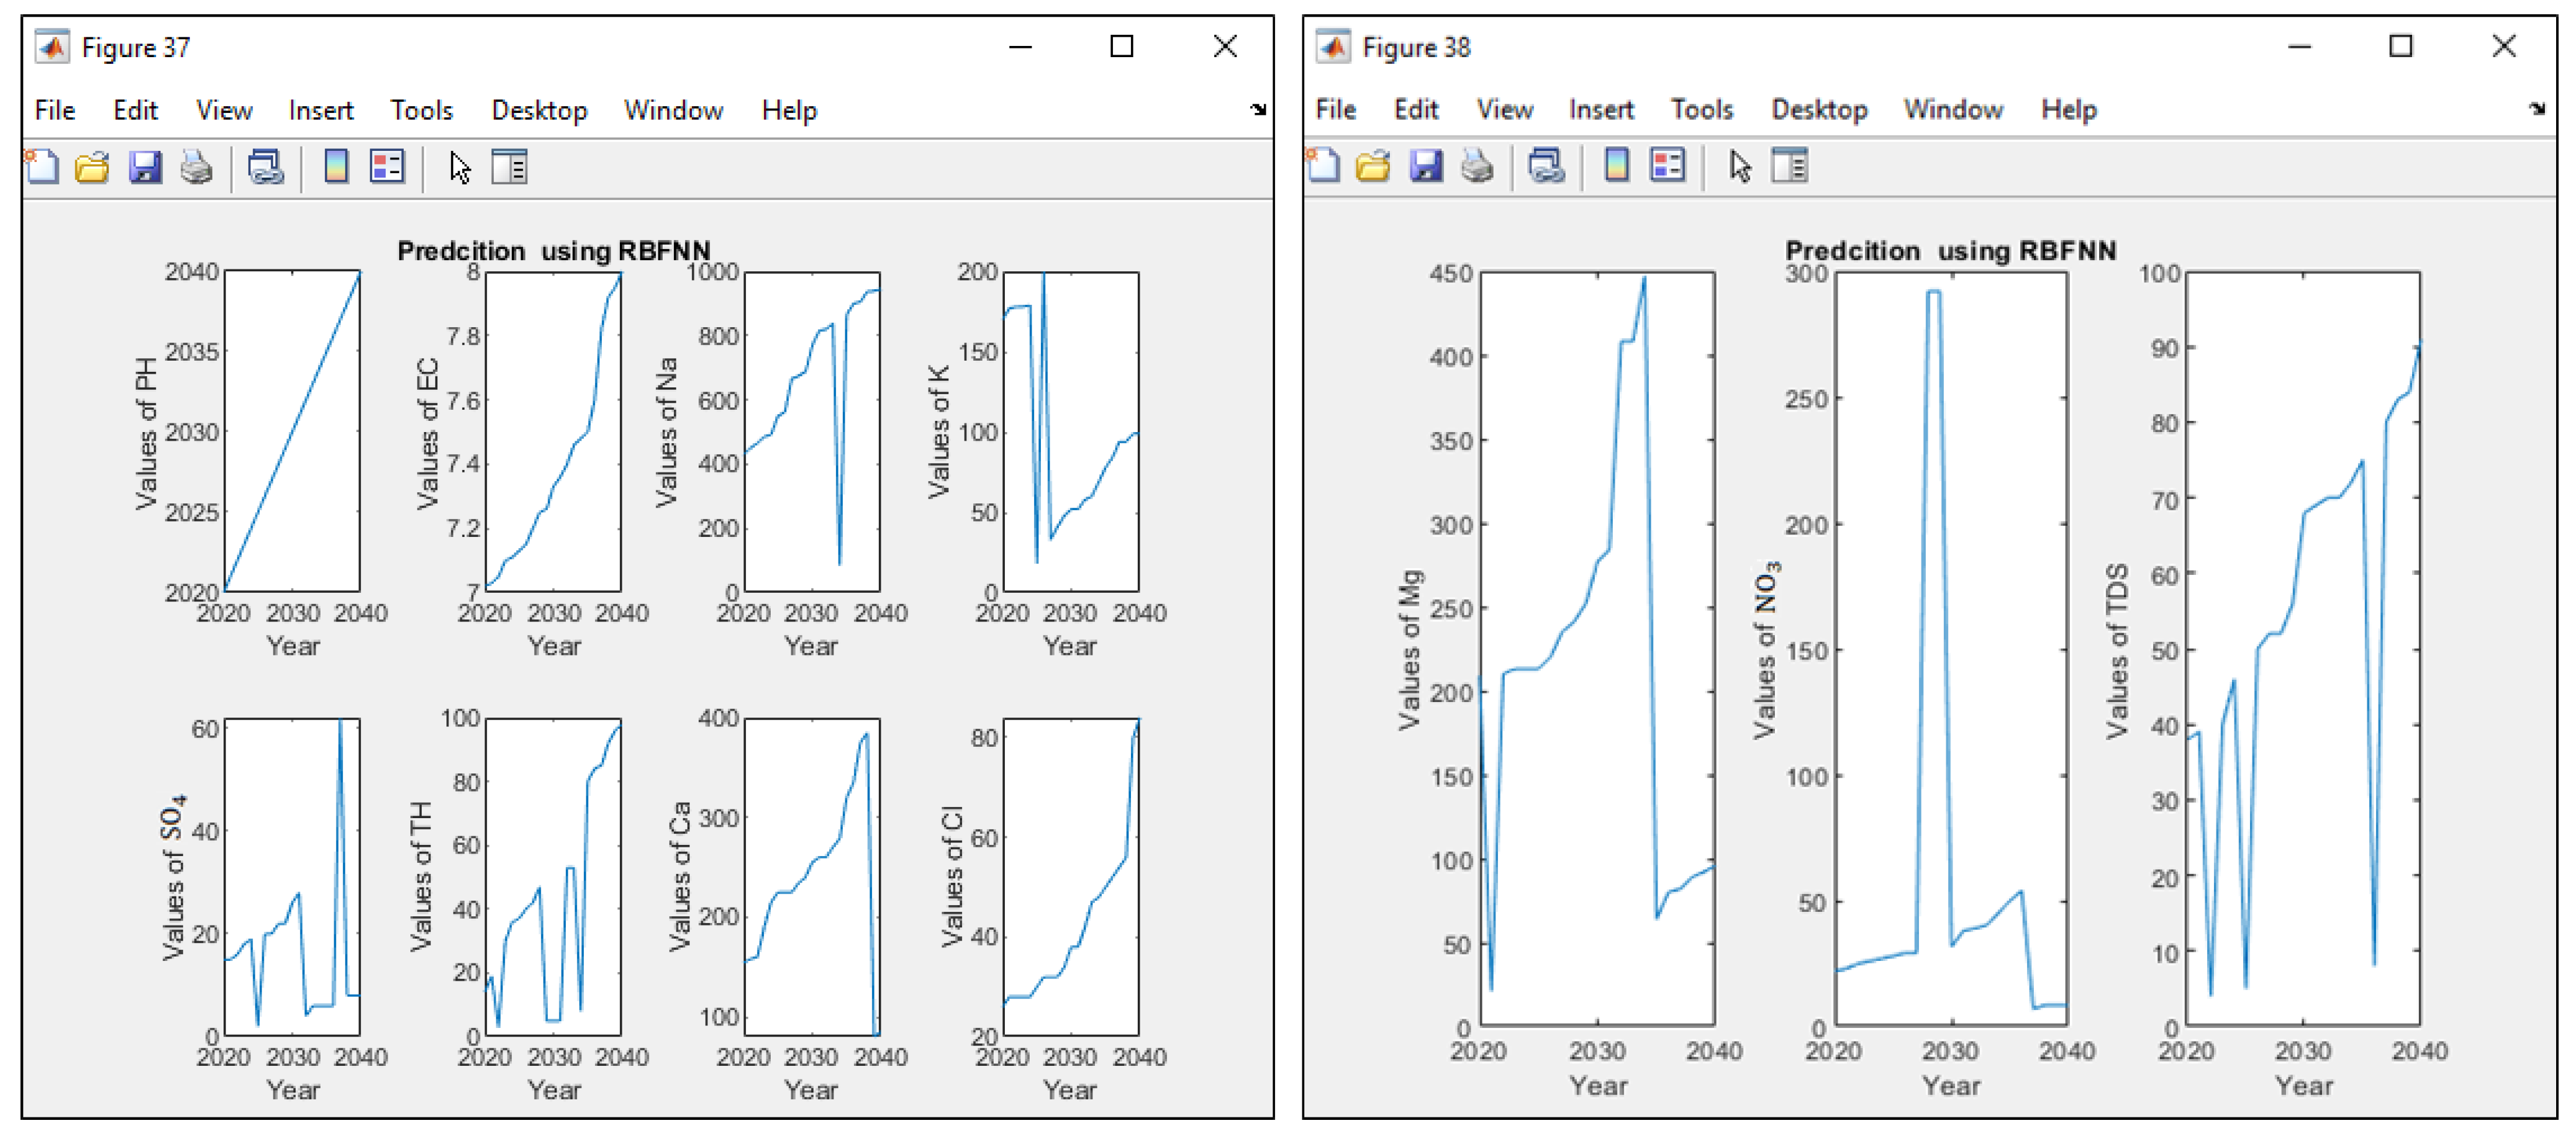Open Property Inspector in Figure 37
2576x1136 pixels.
click(509, 167)
